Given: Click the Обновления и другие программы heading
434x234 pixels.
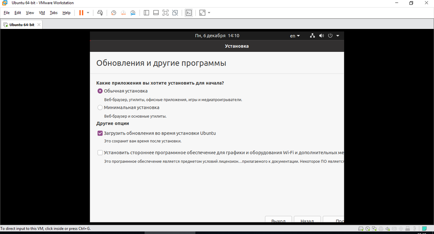Looking at the screenshot, I should click(x=161, y=63).
